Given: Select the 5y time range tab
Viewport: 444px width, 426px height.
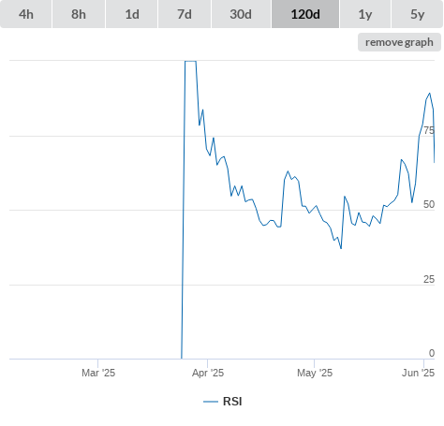Looking at the screenshot, I should pos(417,14).
